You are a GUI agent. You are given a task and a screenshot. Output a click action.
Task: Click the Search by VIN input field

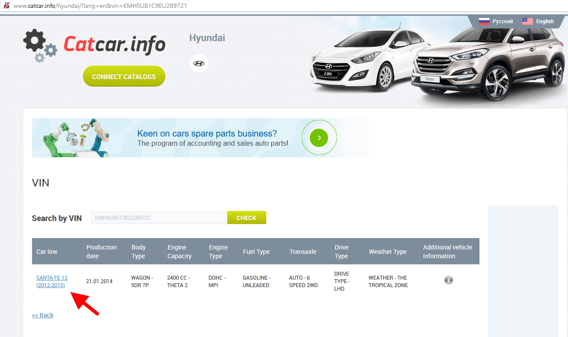(158, 218)
